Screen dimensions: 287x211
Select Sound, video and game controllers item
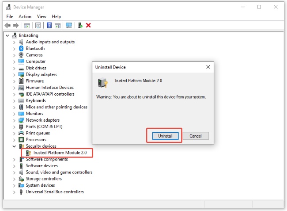[59, 173]
